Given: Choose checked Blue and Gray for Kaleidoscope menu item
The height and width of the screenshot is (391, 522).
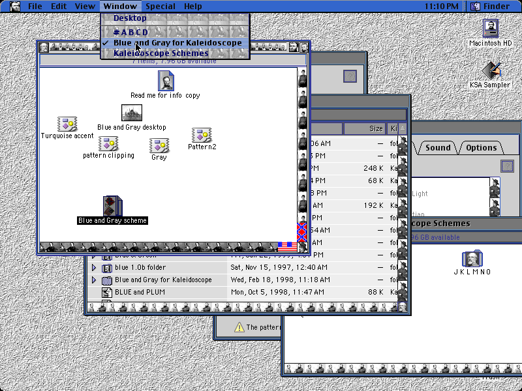Looking at the screenshot, I should tap(175, 42).
